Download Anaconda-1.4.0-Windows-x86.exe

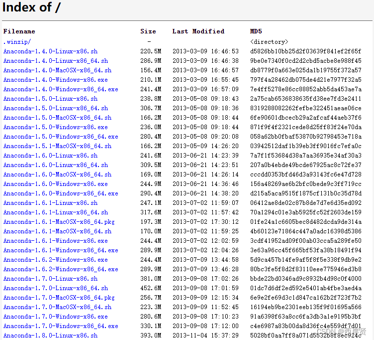click(56, 80)
